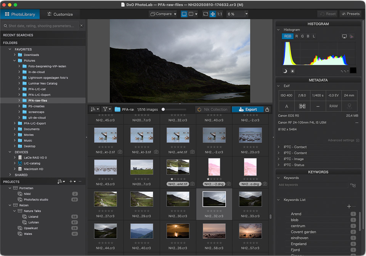Show shadow clipping with the moon icon
This screenshot has width=366, height=256.
285,71
